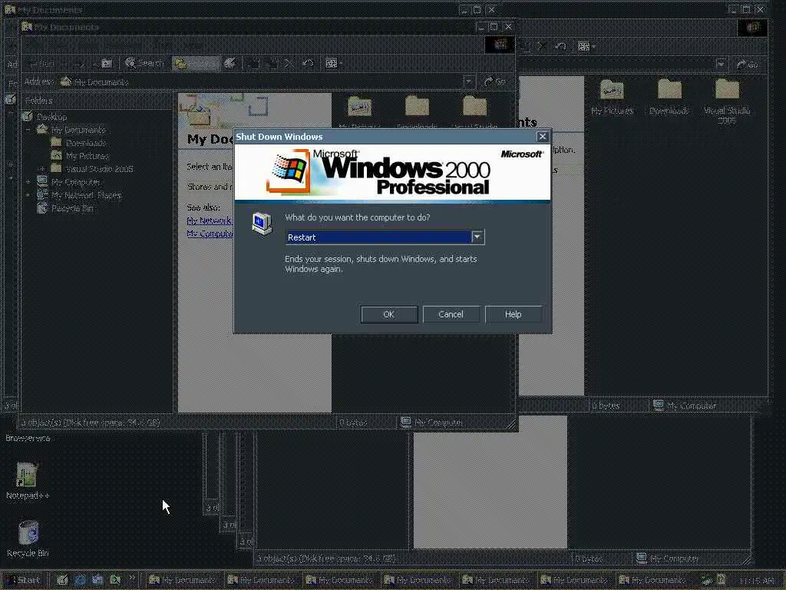786x590 pixels.
Task: Click Go button in rear right window
Action: tap(748, 65)
